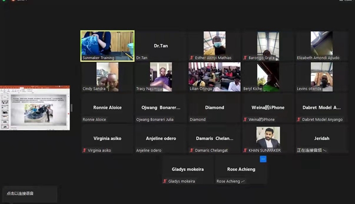This screenshot has width=355, height=204.
Task: Select Lilian Oningu classroom video tile
Action: coord(215,77)
